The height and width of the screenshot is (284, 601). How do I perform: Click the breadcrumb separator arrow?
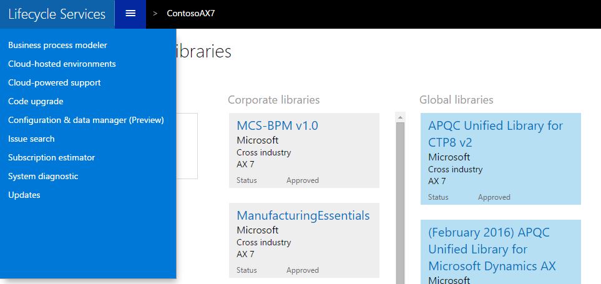point(155,14)
